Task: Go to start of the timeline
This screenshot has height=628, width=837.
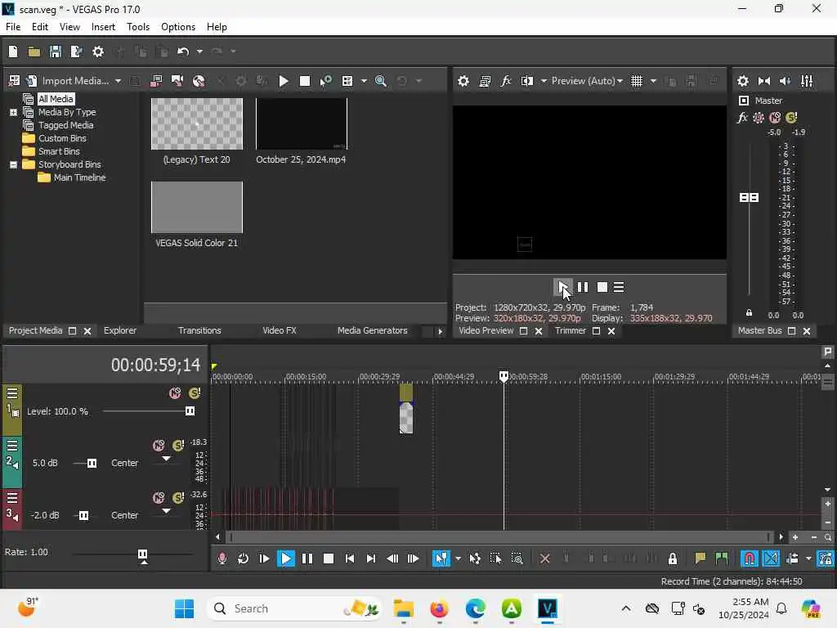Action: (350, 558)
